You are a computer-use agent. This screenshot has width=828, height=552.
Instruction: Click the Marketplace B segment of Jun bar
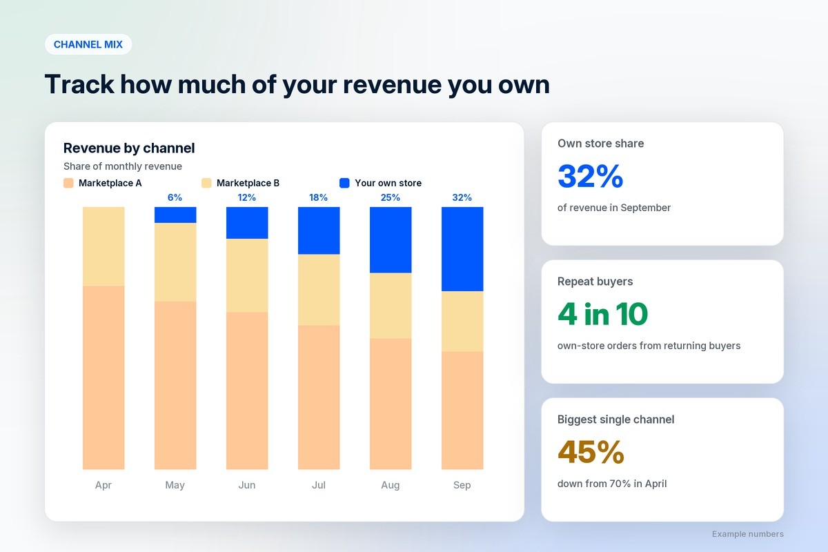click(247, 275)
